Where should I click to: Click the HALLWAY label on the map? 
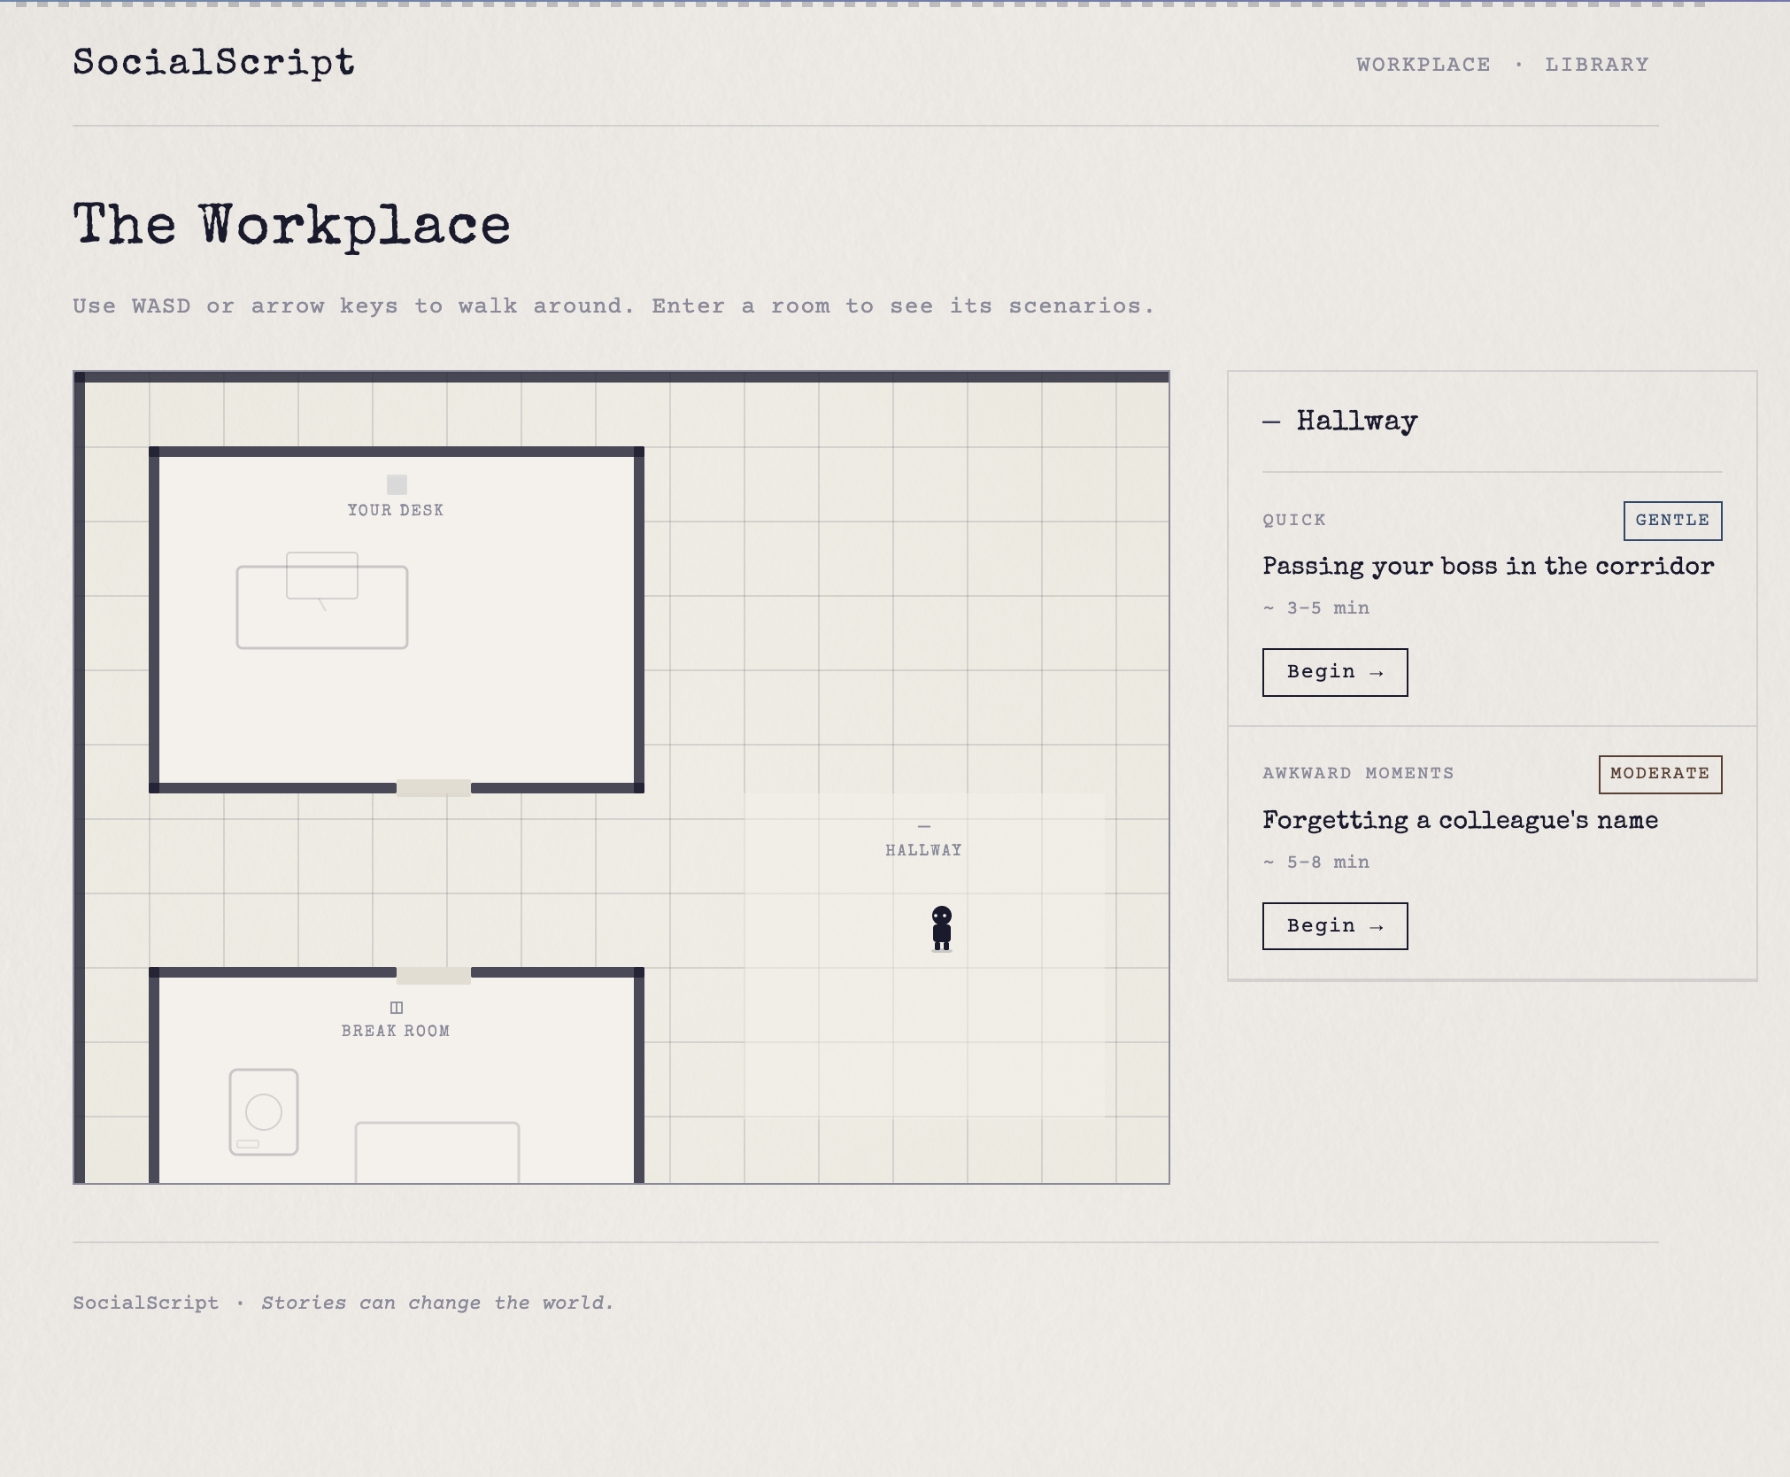923,850
